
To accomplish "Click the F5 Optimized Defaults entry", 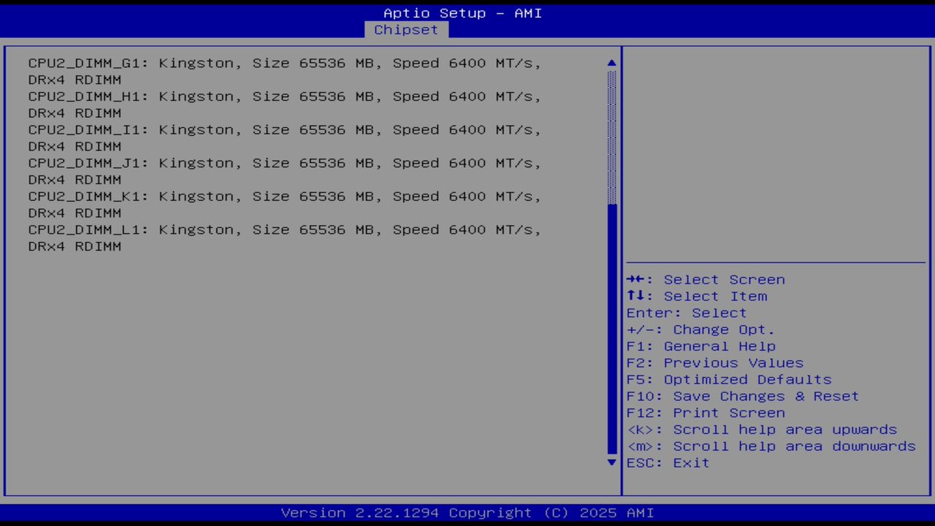I will click(x=728, y=379).
